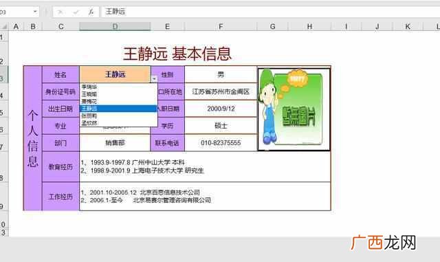Select row 7 header
The height and width of the screenshot is (262, 440).
pyautogui.click(x=3, y=143)
